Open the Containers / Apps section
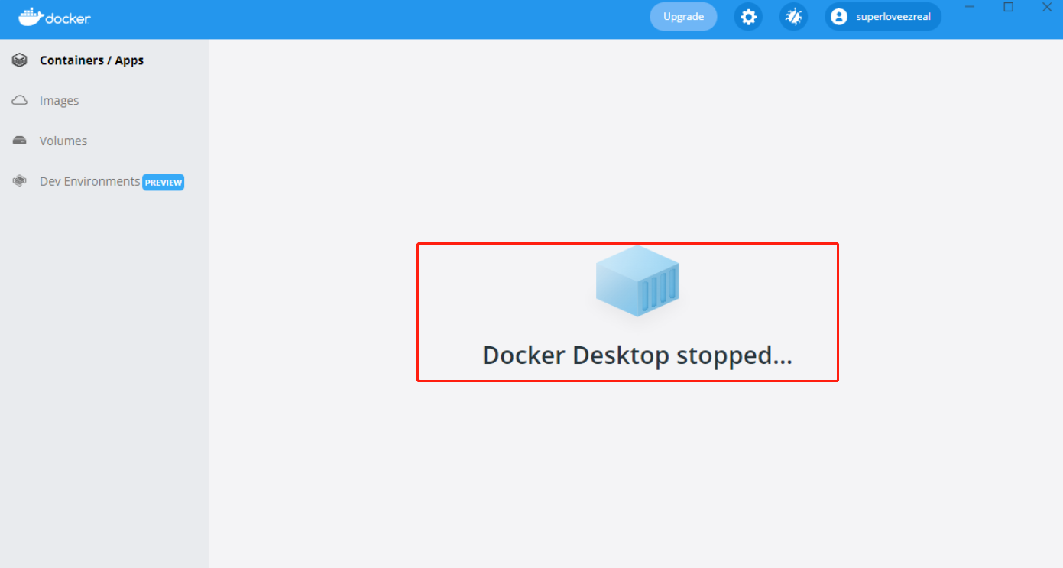Viewport: 1063px width, 568px height. (x=91, y=60)
